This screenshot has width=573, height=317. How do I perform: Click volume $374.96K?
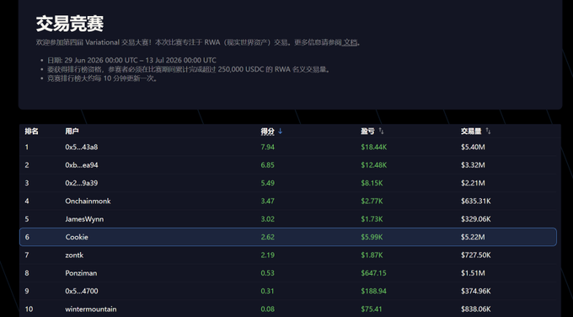pyautogui.click(x=476, y=291)
